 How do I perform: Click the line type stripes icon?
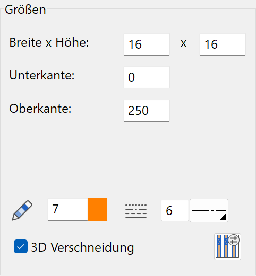pyautogui.click(x=136, y=211)
